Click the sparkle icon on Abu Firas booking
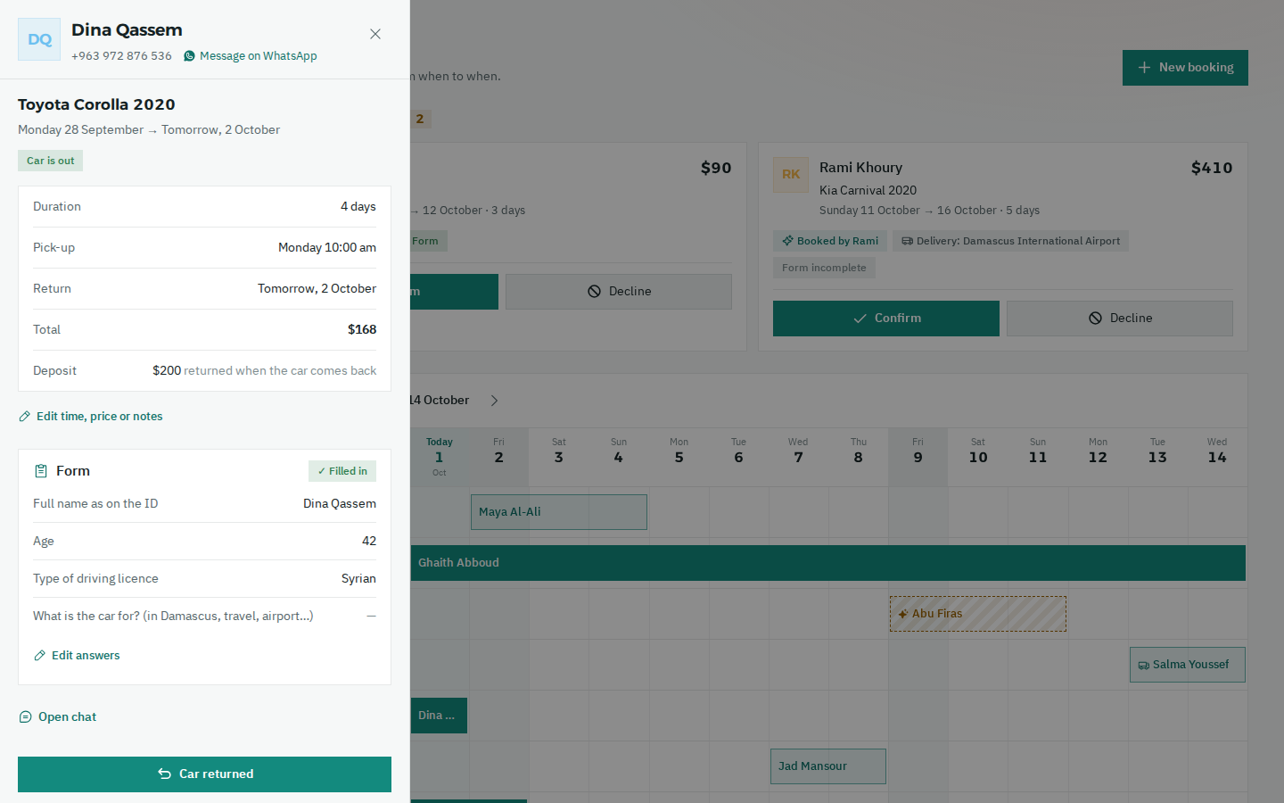 coord(903,614)
